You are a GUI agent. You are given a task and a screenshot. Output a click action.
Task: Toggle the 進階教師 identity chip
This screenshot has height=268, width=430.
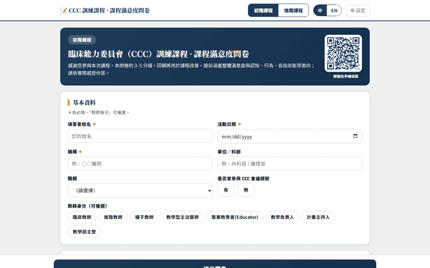[x=113, y=217]
